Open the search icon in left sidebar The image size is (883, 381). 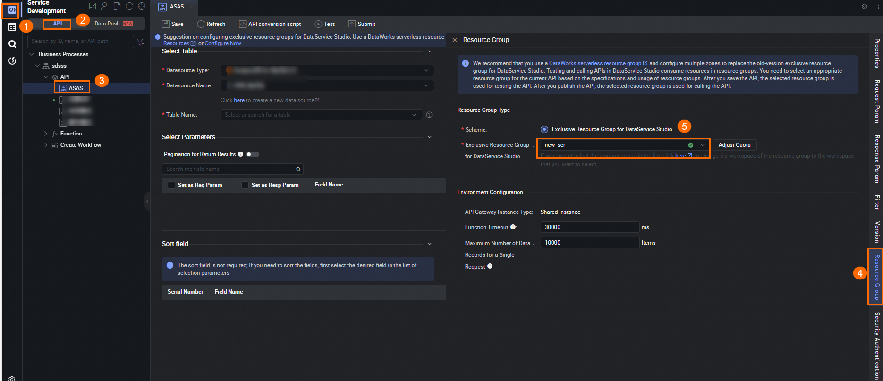click(12, 44)
